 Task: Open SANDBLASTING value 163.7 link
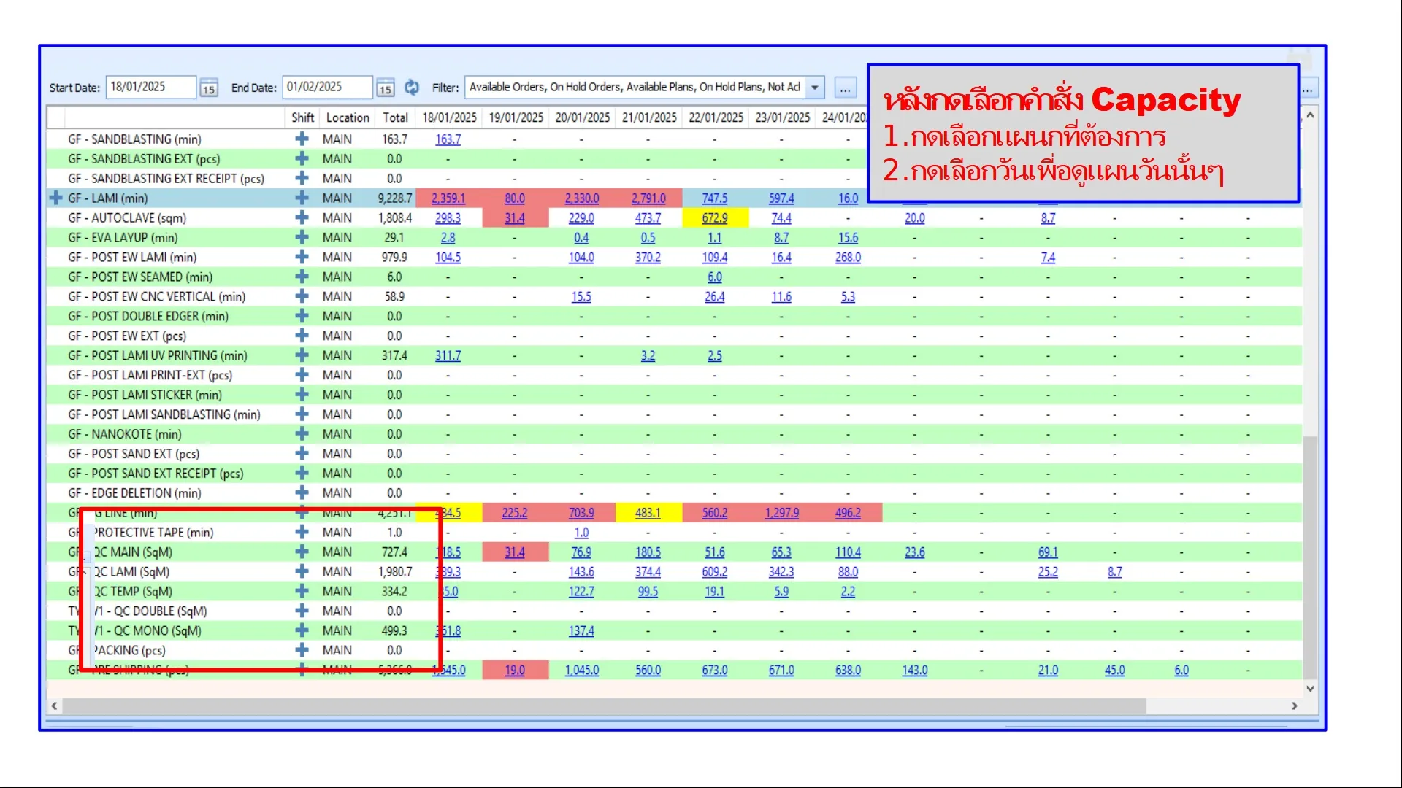448,139
